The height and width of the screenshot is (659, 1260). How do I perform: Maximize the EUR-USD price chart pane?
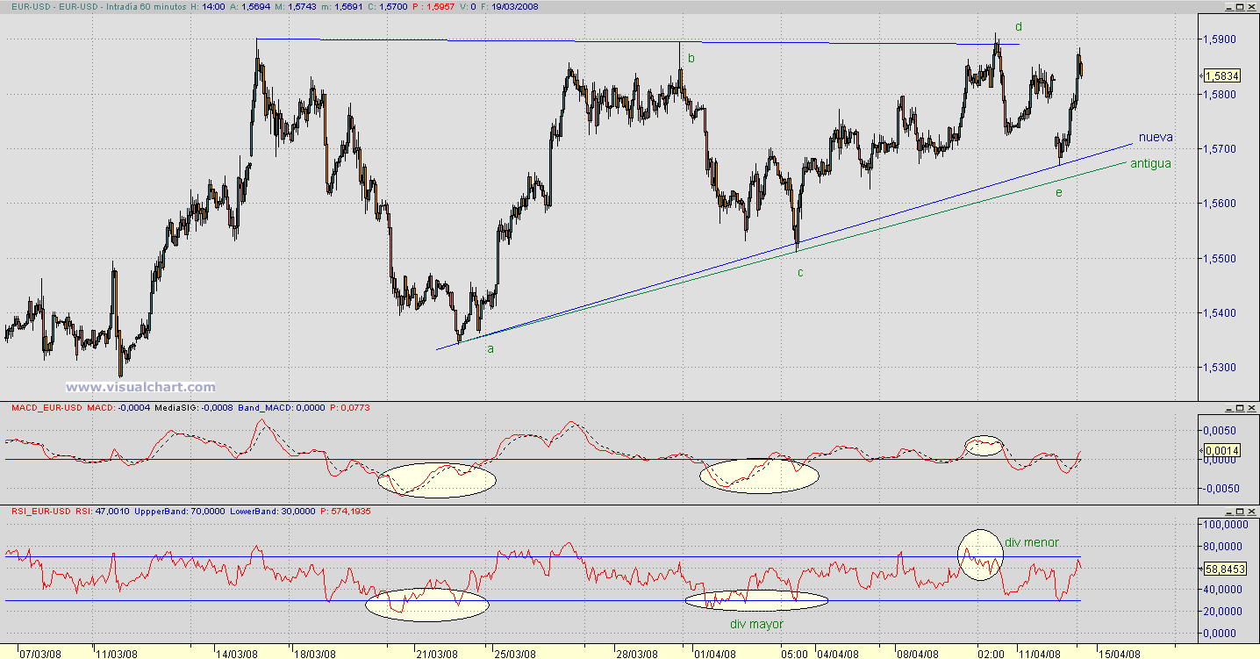click(x=1238, y=6)
